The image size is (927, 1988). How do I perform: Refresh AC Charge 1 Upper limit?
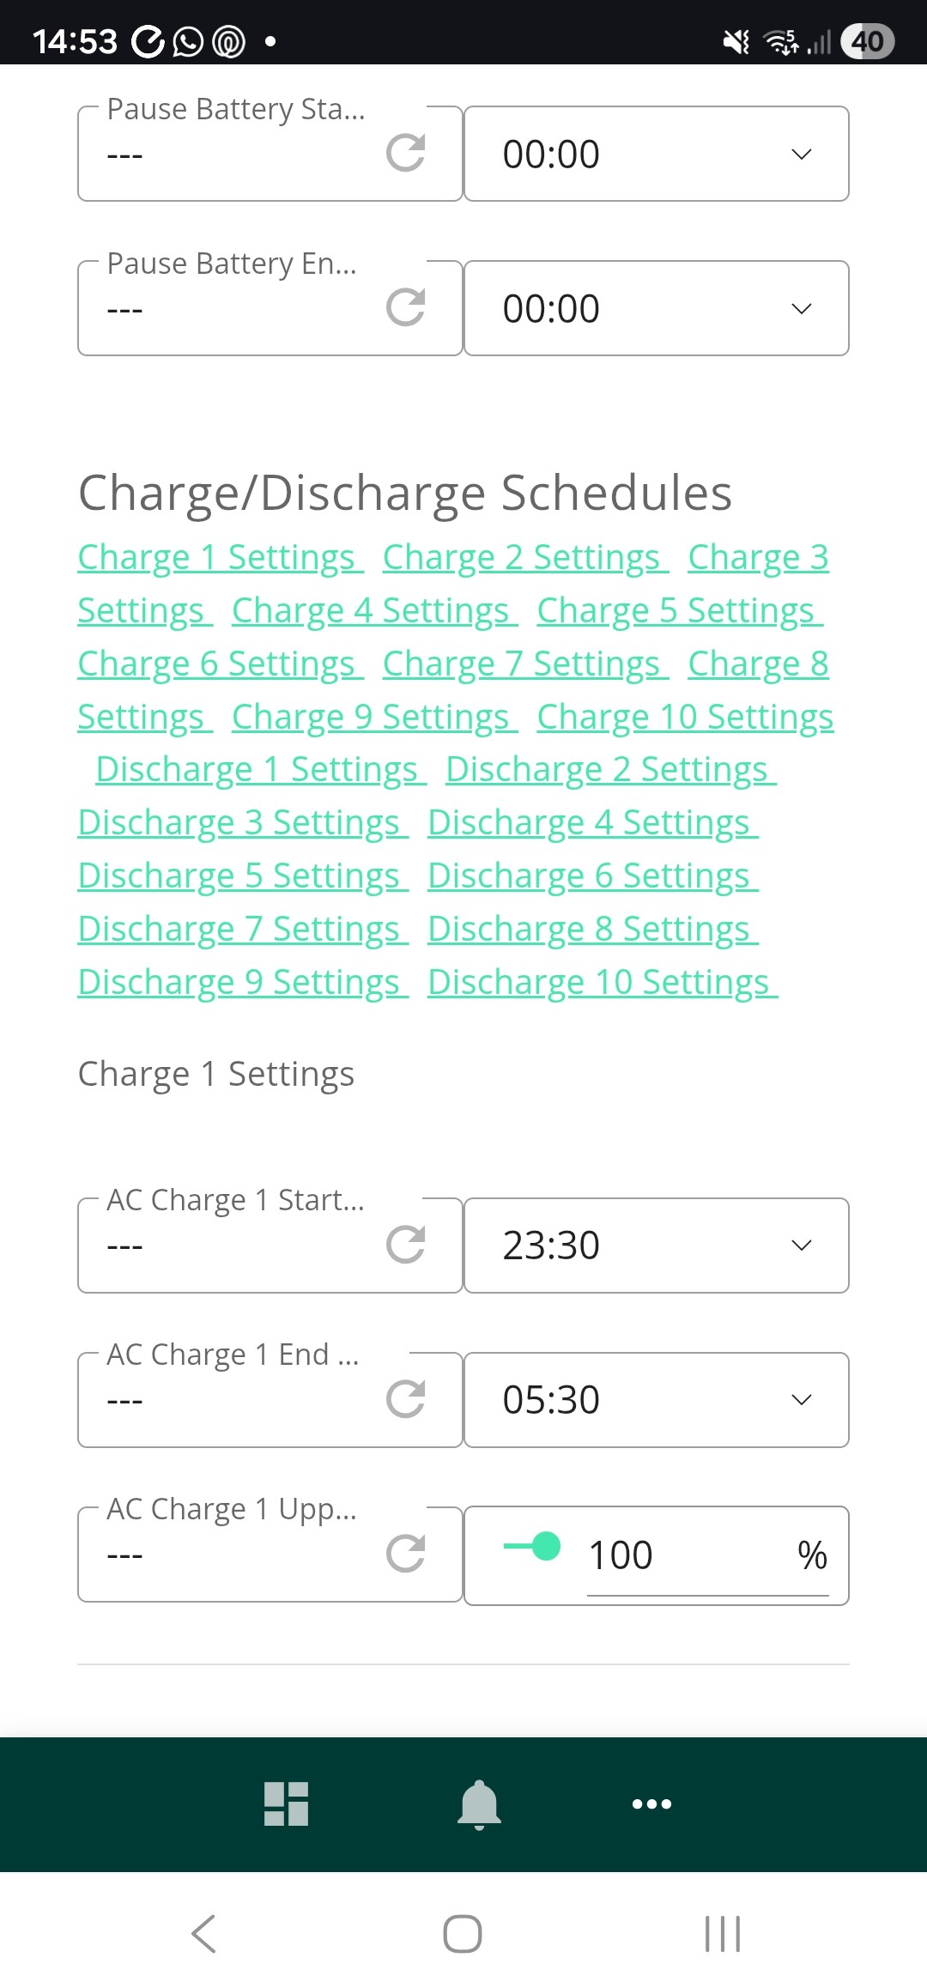(x=406, y=1554)
